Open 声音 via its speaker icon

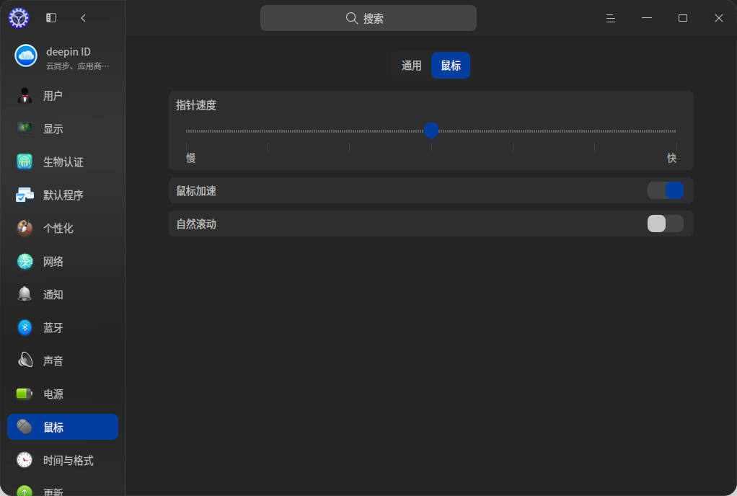(25, 360)
